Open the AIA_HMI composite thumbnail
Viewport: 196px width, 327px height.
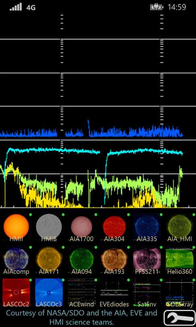click(179, 227)
